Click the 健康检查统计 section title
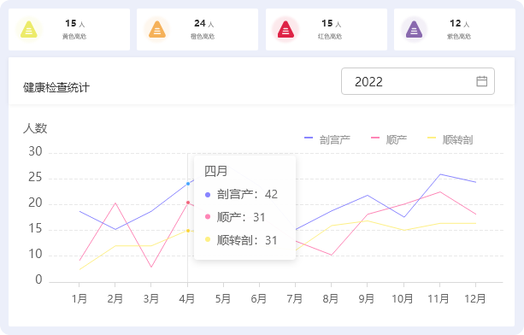This screenshot has height=335, width=524. (56, 87)
